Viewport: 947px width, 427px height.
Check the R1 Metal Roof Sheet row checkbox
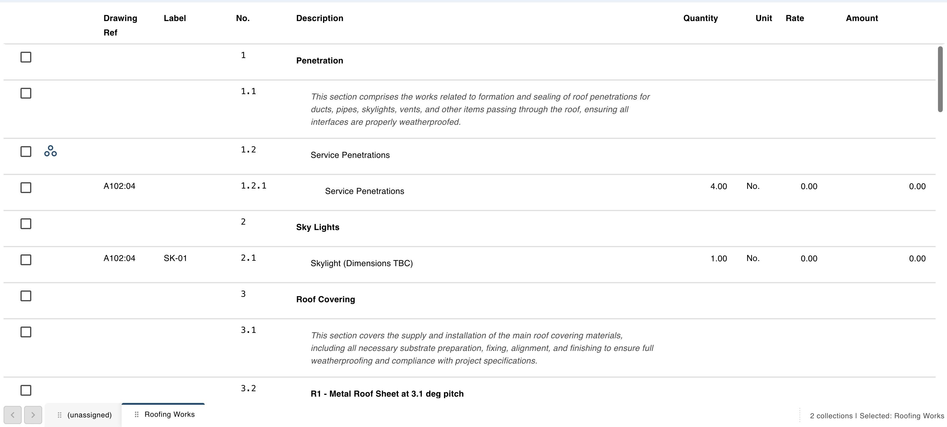coord(26,390)
